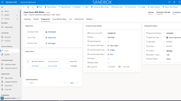The height and width of the screenshot is (101, 181).
Task: Open the Mocci Bikes asset type link
Action: [x=114, y=46]
